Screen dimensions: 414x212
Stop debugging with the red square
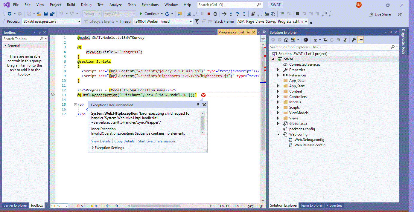209,14
